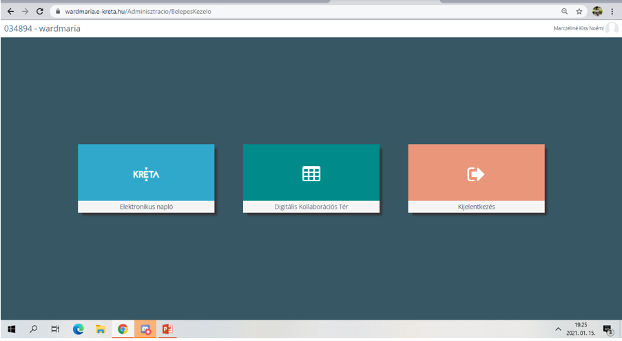Open Task View on the taskbar
The height and width of the screenshot is (341, 622).
point(55,329)
